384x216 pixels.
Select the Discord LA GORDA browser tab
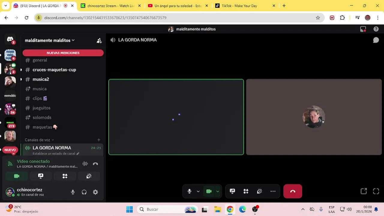click(x=44, y=6)
